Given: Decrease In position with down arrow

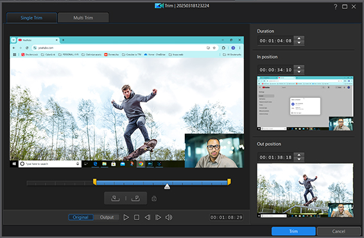Looking at the screenshot, I should [299, 72].
